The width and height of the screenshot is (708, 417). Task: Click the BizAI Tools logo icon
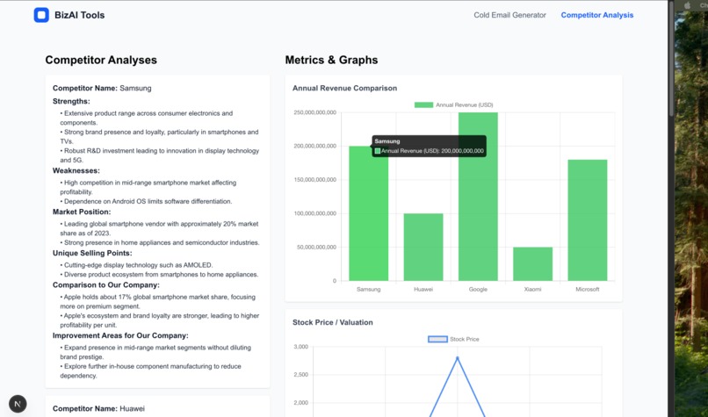(x=41, y=15)
